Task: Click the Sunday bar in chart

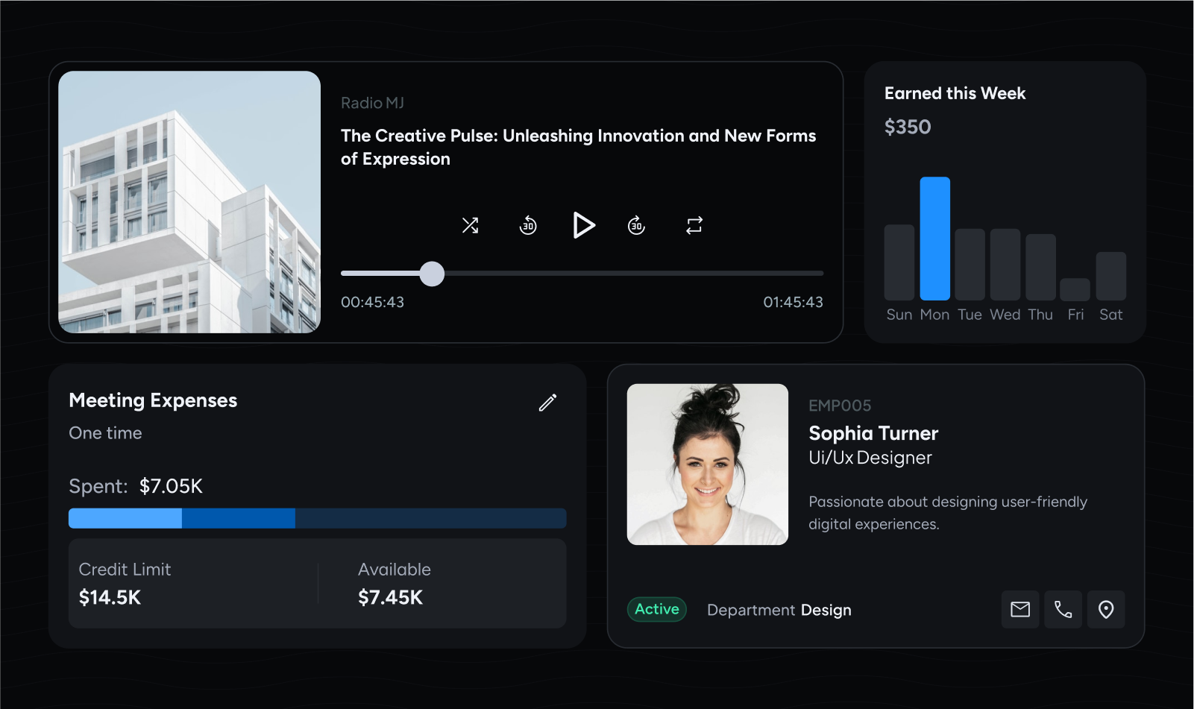Action: (899, 262)
